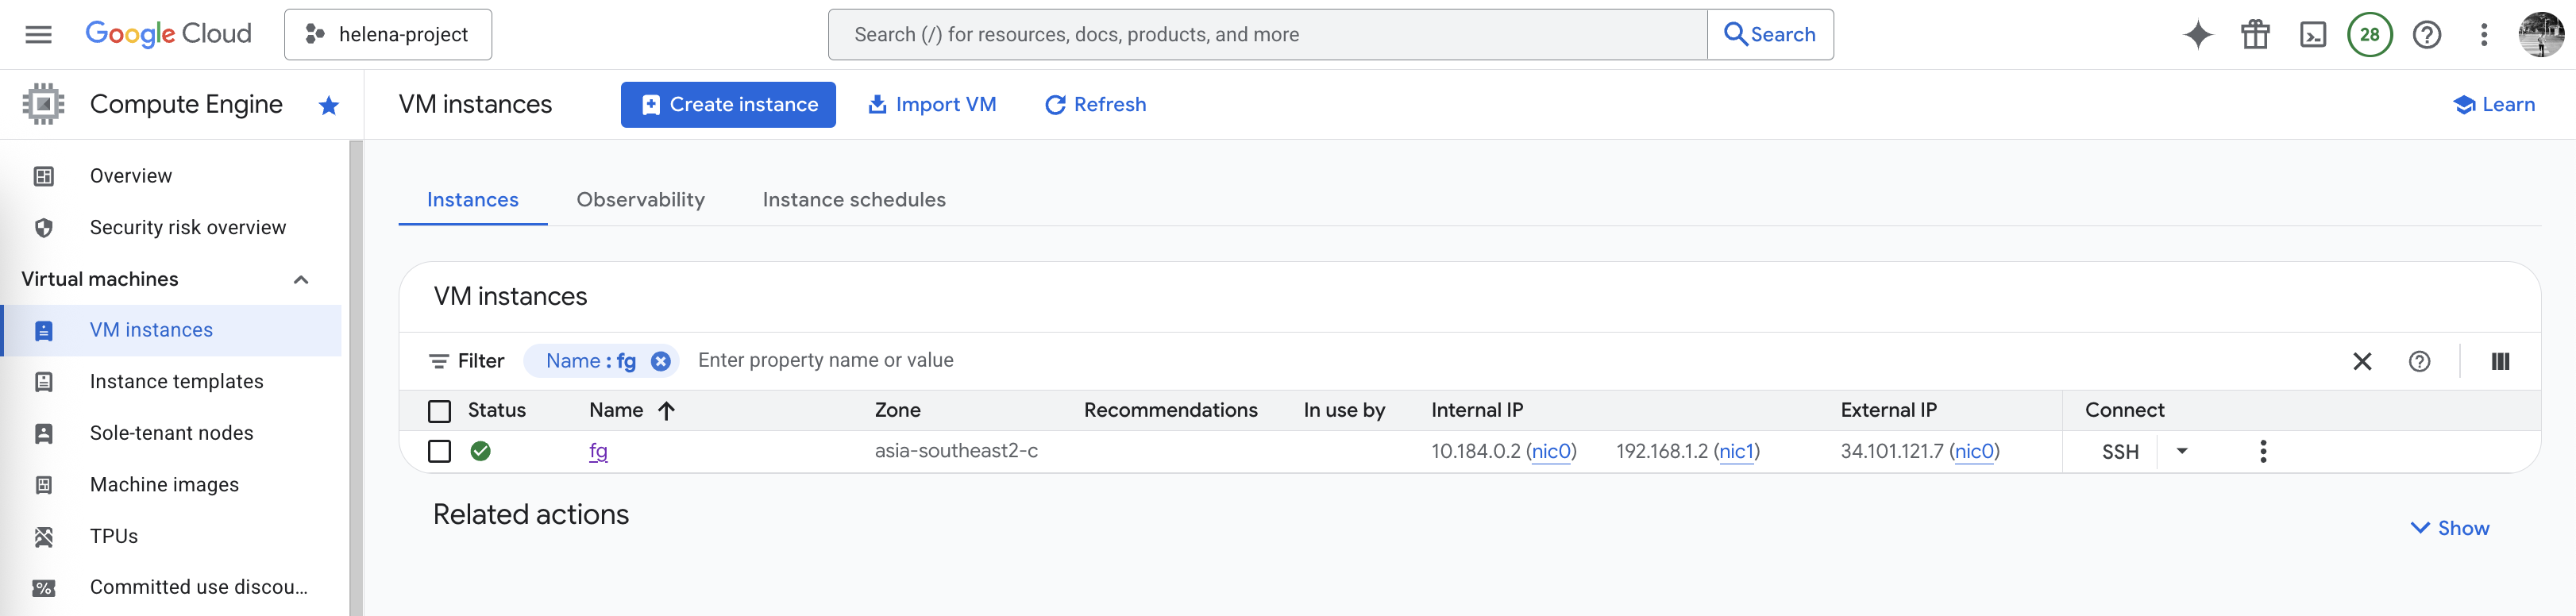Open more actions menu for fg instance
The height and width of the screenshot is (616, 2576).
(2263, 451)
